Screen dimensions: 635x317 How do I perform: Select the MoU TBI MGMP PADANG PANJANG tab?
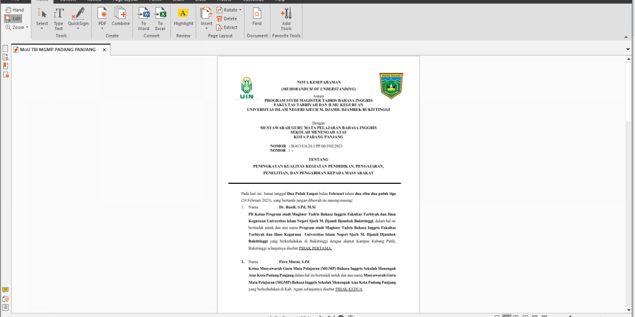(58, 50)
